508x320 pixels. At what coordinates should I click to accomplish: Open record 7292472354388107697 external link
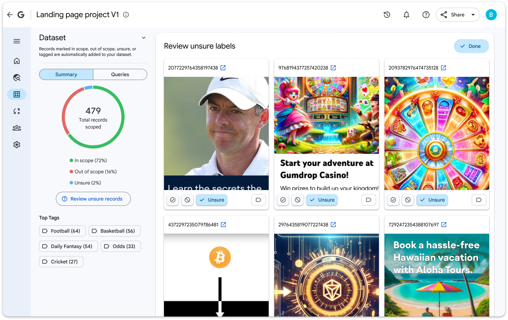tap(444, 225)
